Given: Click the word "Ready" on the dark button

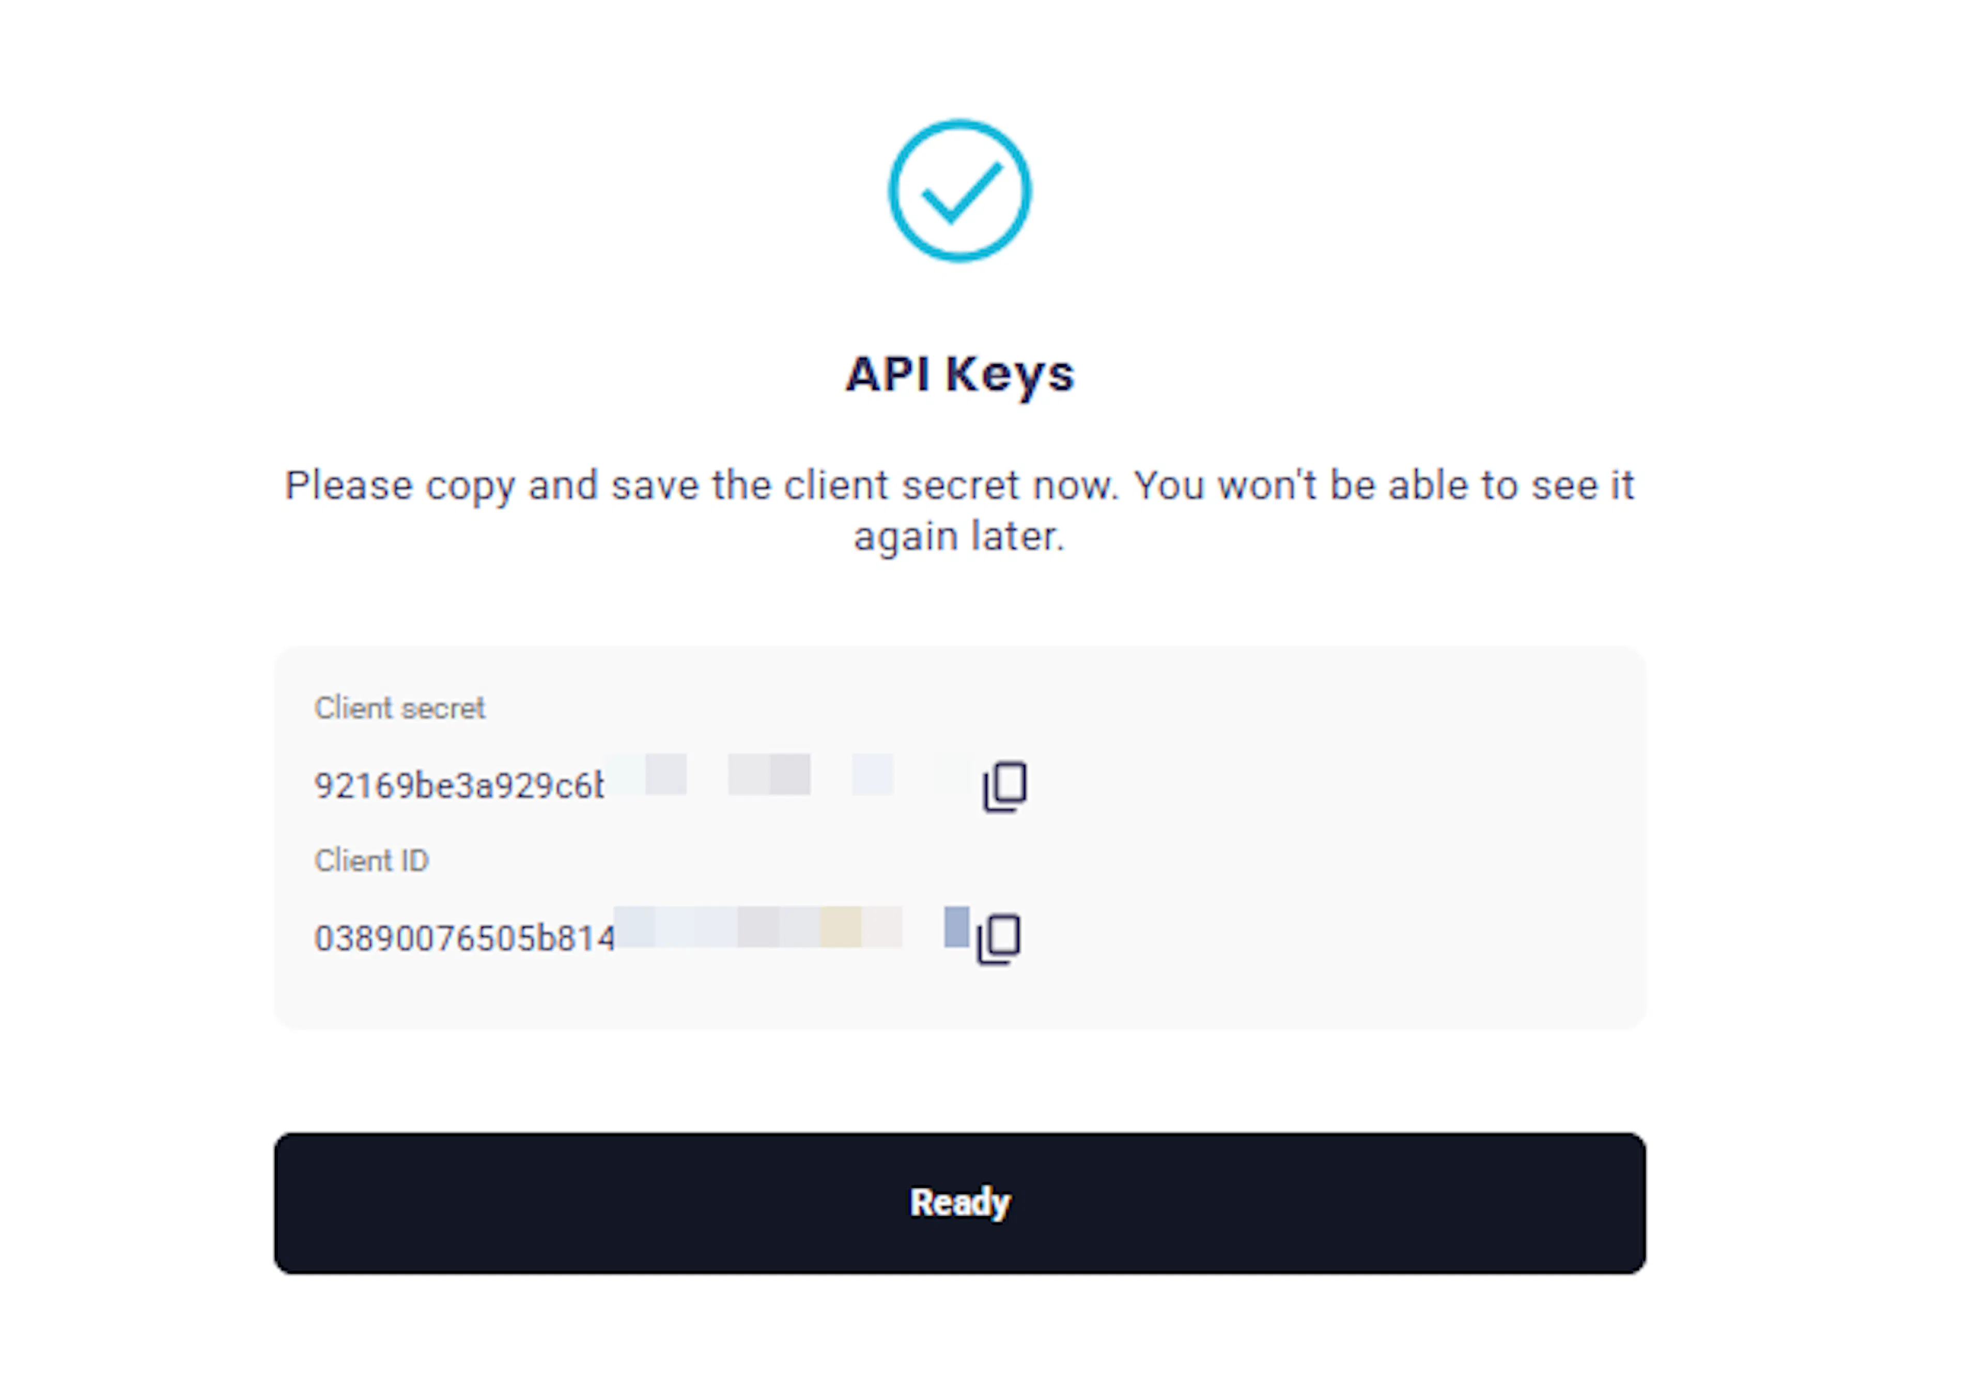Looking at the screenshot, I should [x=959, y=1202].
